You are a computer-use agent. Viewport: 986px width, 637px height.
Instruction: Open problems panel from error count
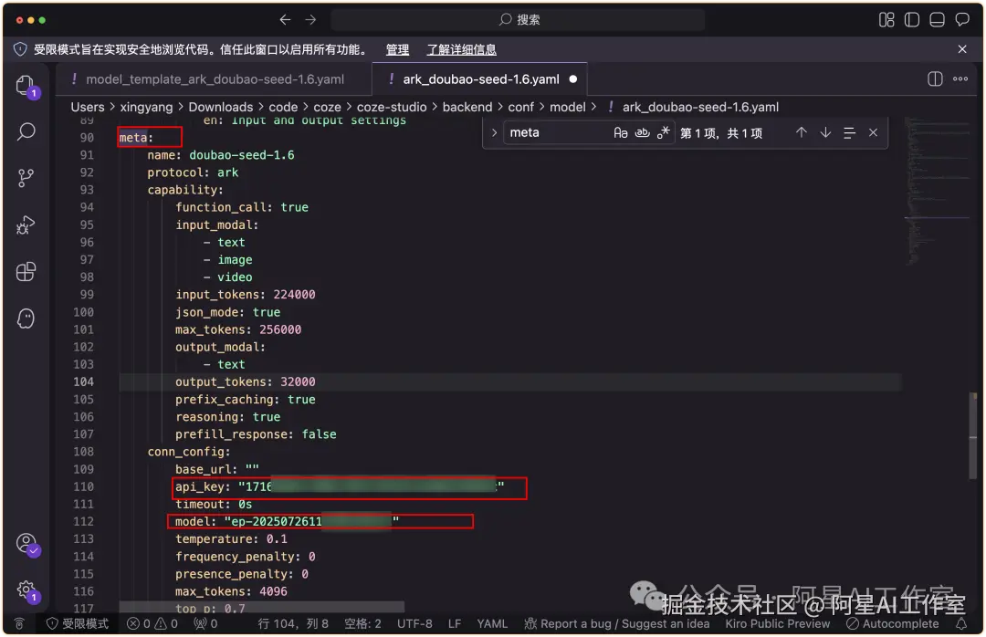pyautogui.click(x=152, y=624)
